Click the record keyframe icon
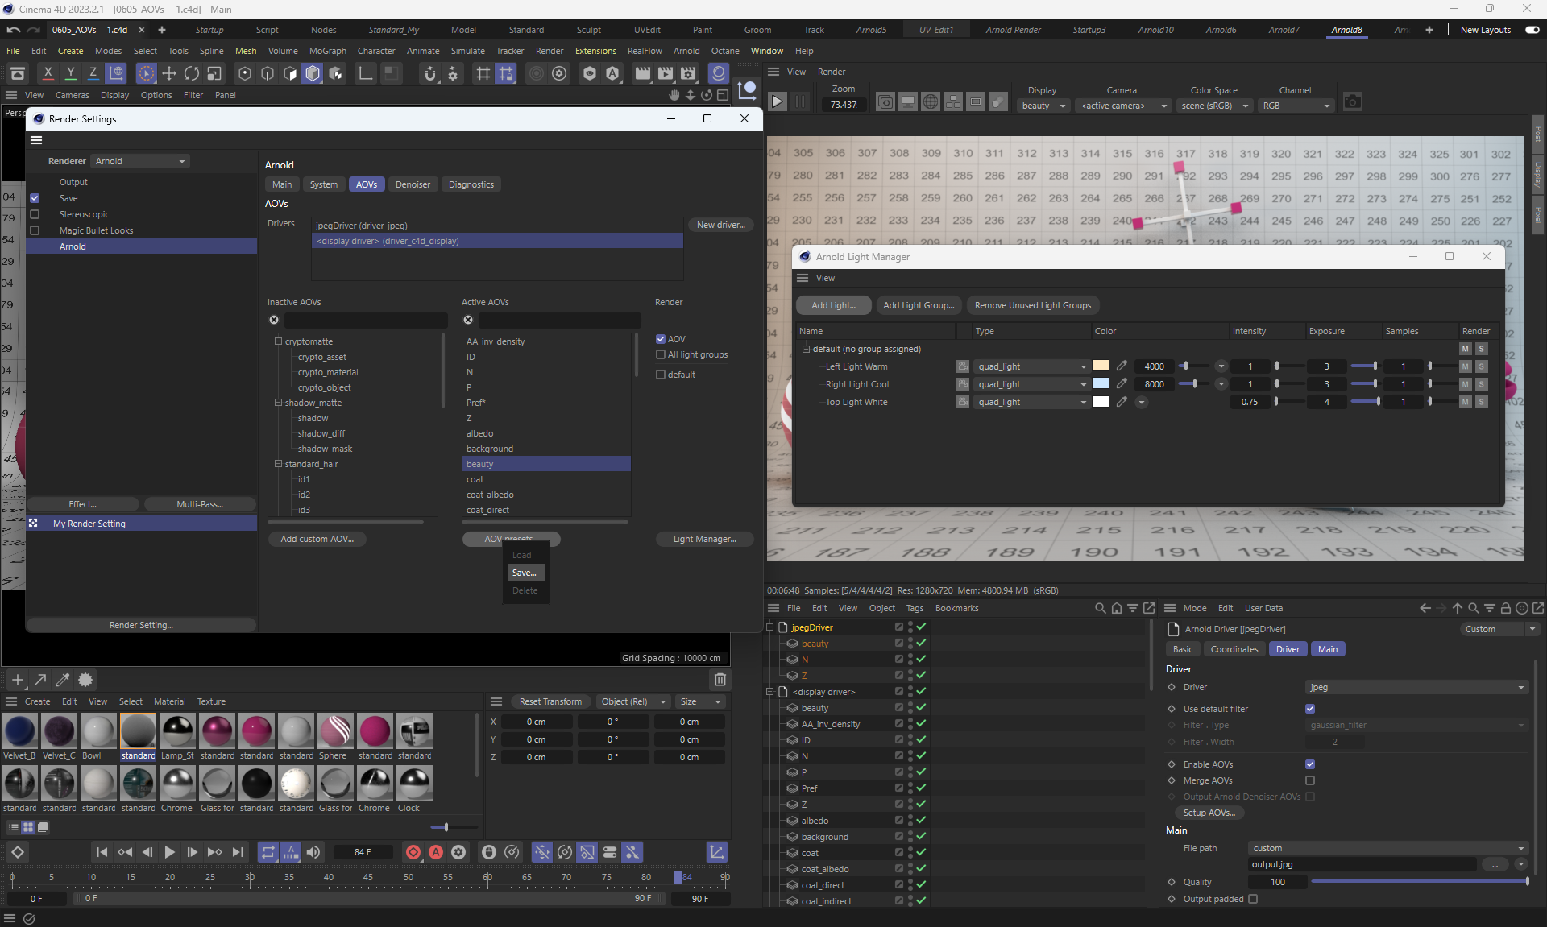1547x927 pixels. point(413,852)
